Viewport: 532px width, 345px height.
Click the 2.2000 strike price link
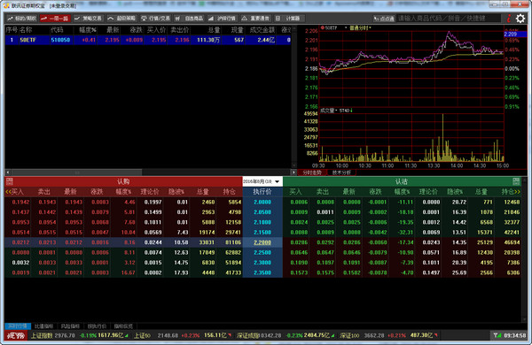coord(262,242)
